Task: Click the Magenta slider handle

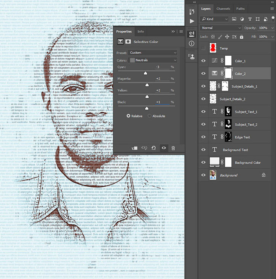Action: [147, 85]
